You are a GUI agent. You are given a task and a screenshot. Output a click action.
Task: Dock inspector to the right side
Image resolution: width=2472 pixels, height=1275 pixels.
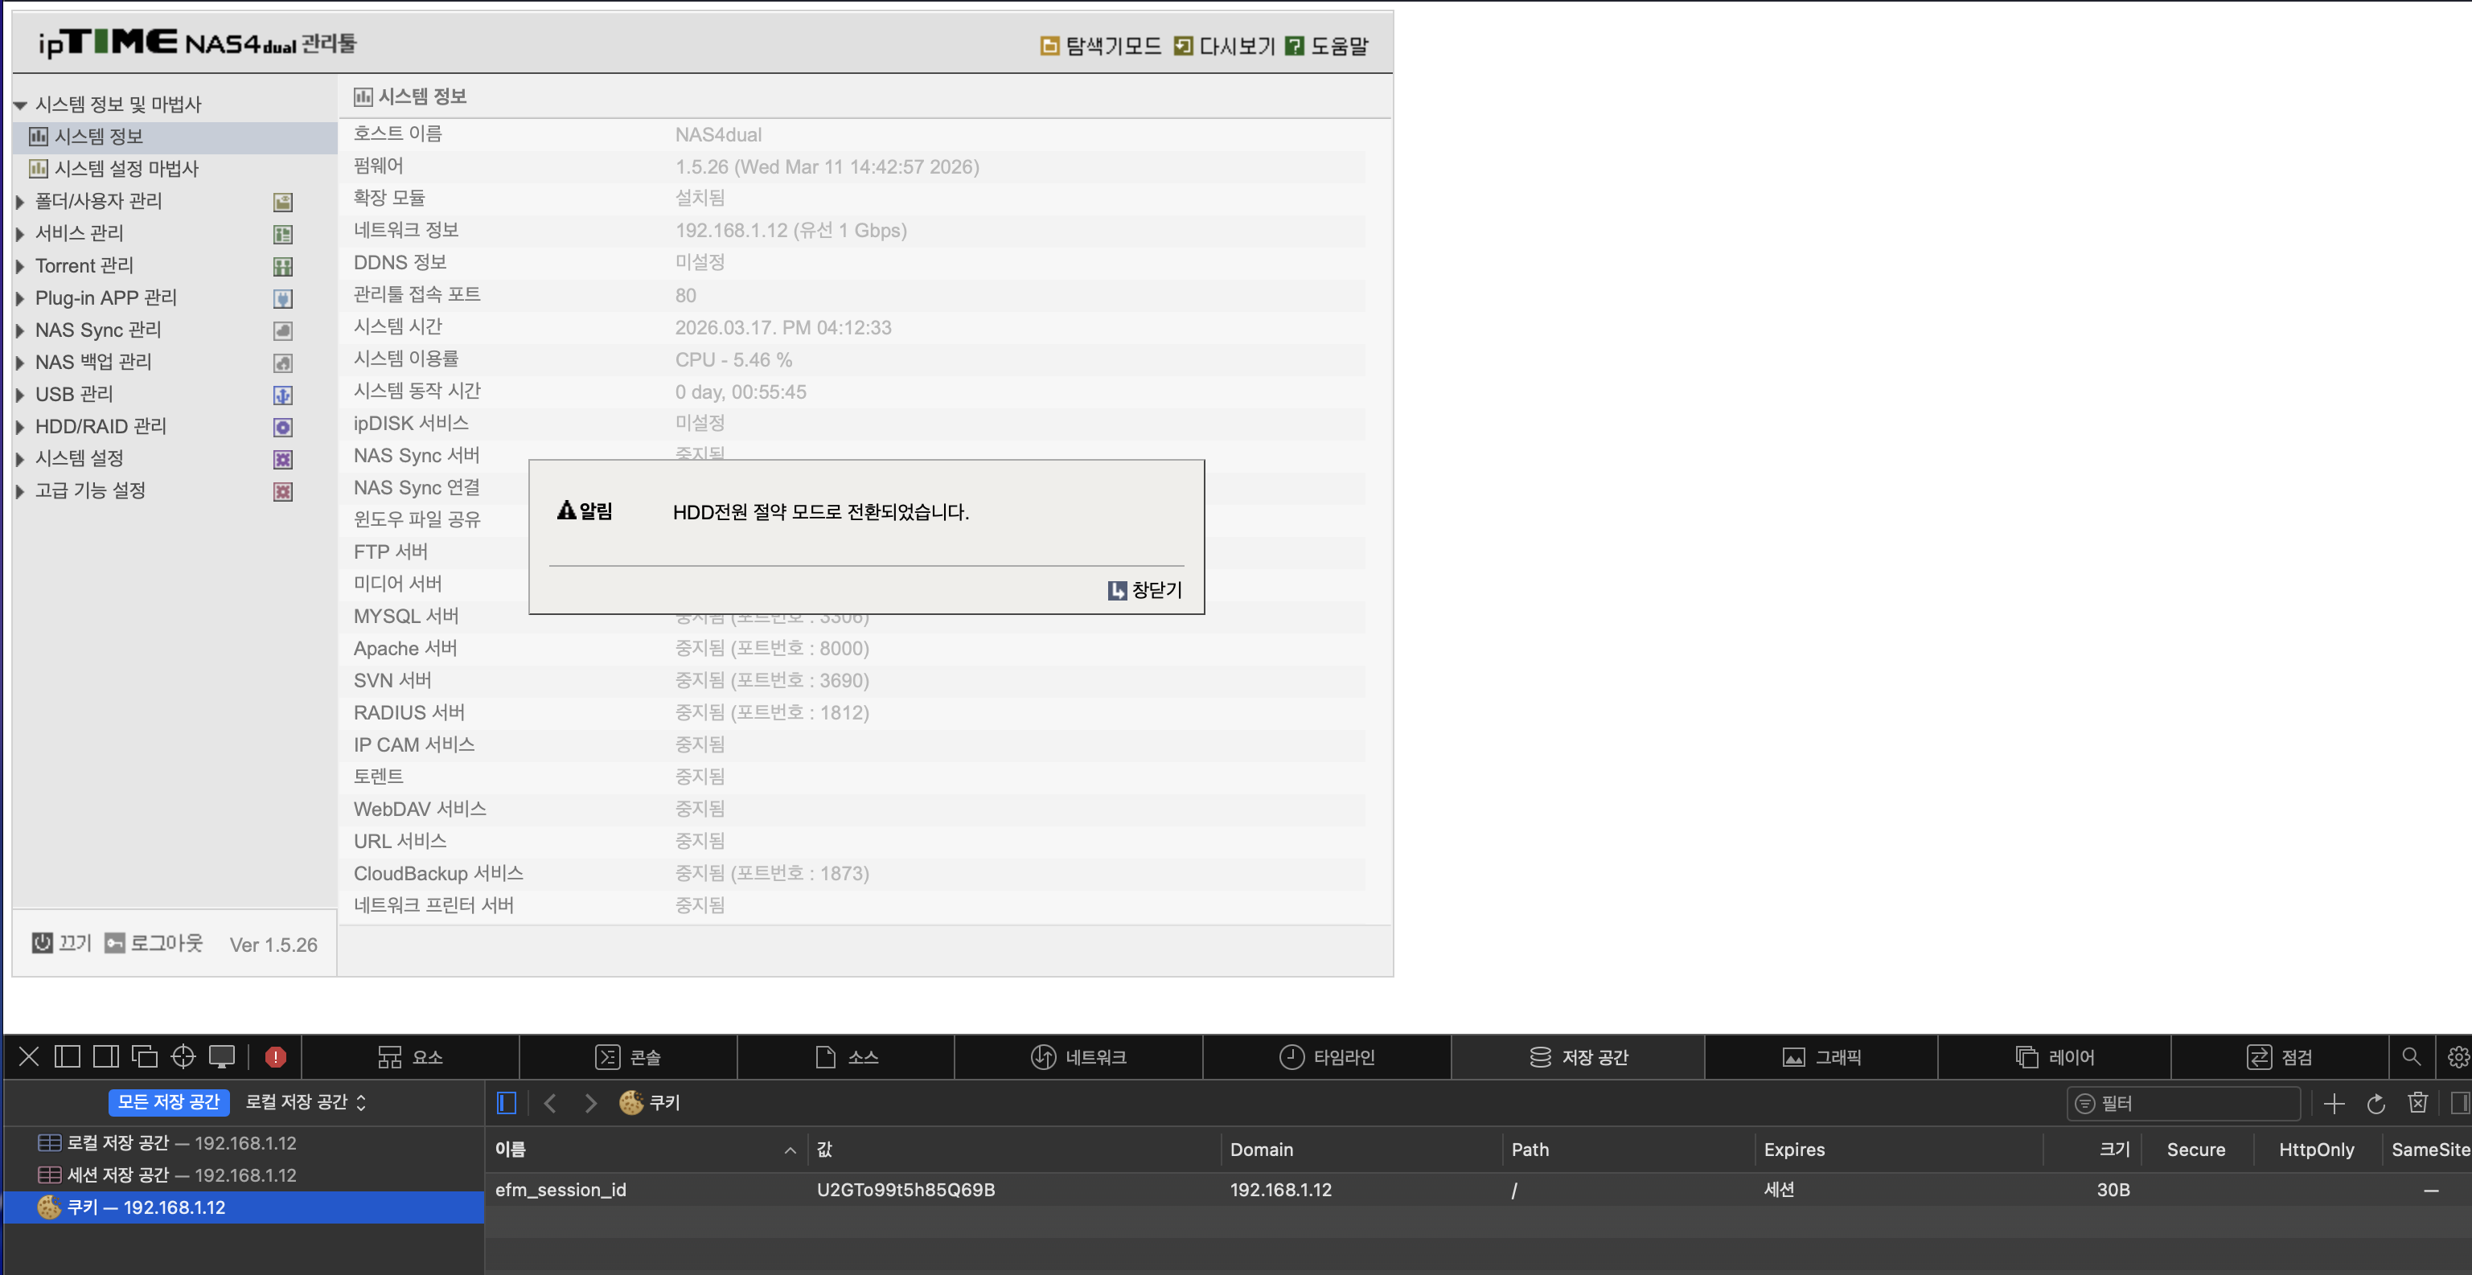pos(105,1056)
